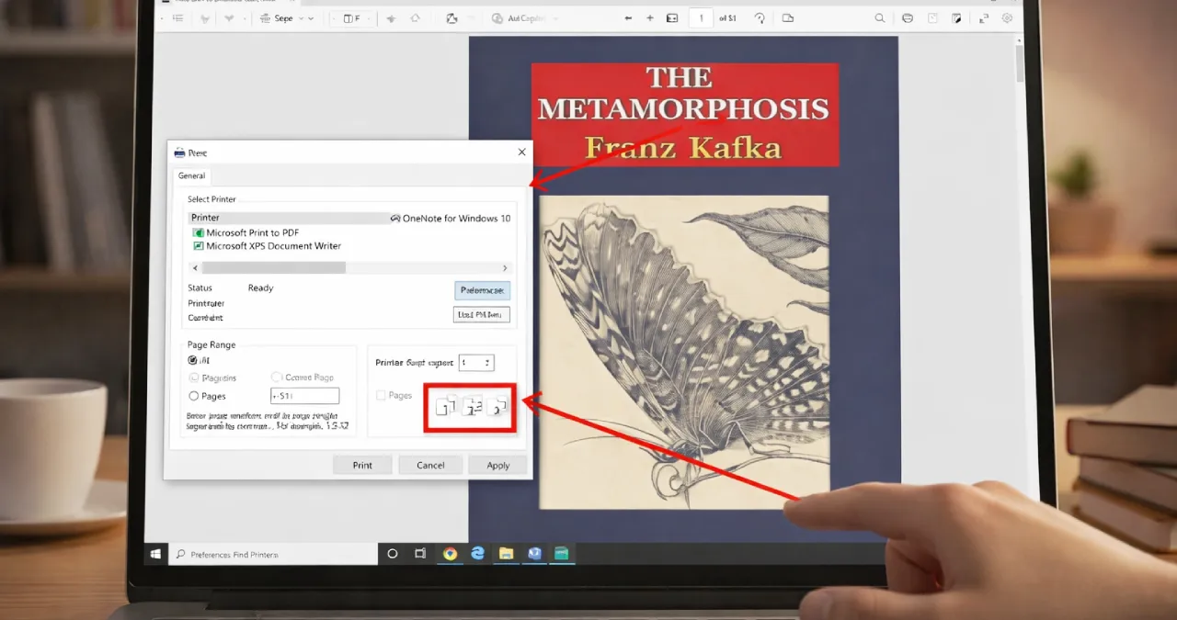Click the Print button

362,465
